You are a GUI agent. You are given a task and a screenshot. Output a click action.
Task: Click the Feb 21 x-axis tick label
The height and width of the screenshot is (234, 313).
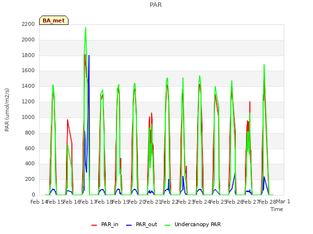tap(153, 202)
